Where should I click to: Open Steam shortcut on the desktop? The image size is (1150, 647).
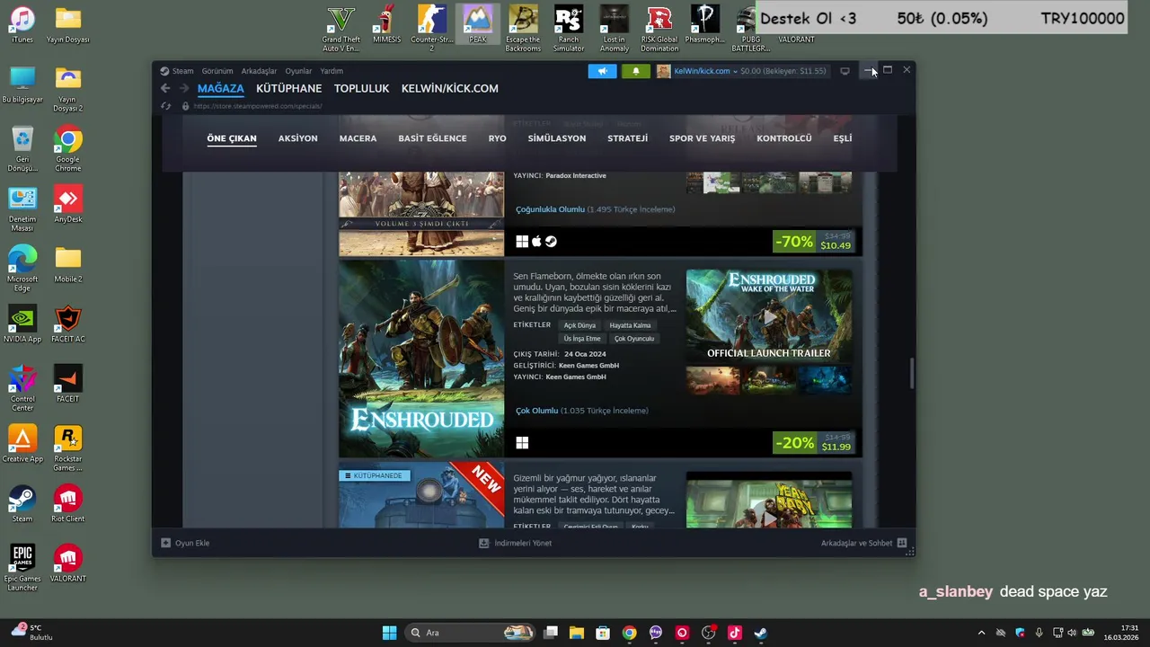point(22,504)
